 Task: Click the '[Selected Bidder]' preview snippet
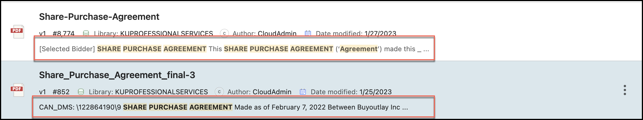coord(67,49)
